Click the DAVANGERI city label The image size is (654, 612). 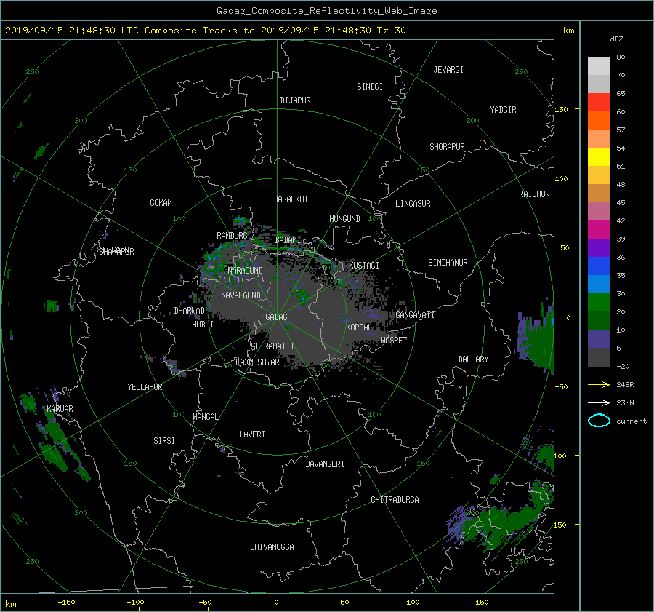325,464
